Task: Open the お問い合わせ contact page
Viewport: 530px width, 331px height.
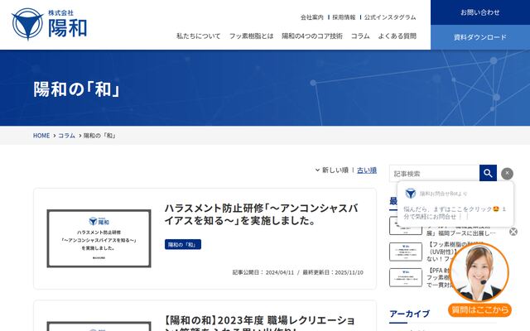Action: 480,12
